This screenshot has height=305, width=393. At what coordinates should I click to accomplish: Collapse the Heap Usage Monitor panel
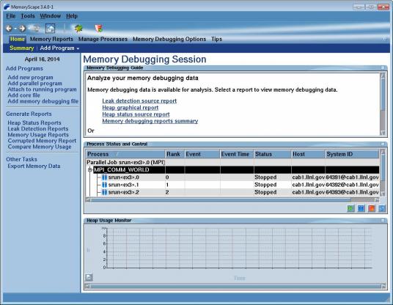click(x=383, y=220)
